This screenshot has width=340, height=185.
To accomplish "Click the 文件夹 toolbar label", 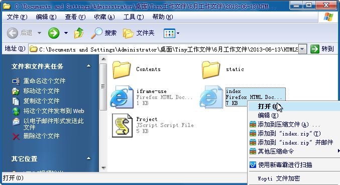I will pos(145,33).
